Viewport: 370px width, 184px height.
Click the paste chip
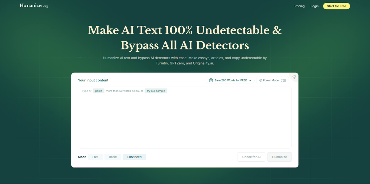pyautogui.click(x=99, y=91)
